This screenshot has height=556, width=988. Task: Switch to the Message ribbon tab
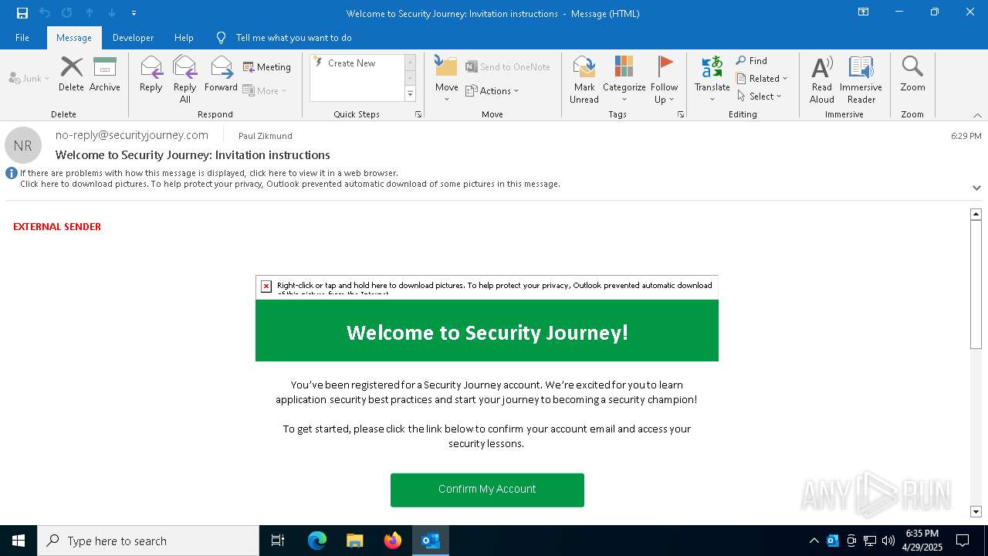pyautogui.click(x=74, y=38)
